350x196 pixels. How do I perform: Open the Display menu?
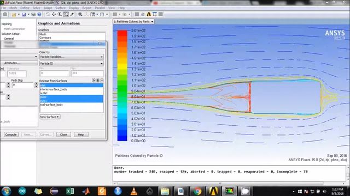pyautogui.click(x=74, y=8)
